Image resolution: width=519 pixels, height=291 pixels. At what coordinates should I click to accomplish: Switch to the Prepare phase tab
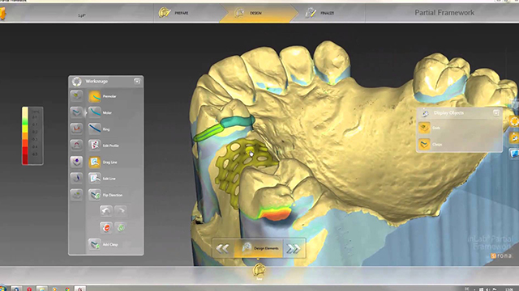[174, 13]
